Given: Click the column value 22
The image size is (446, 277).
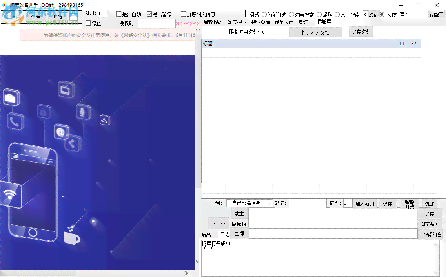Looking at the screenshot, I should click(413, 44).
